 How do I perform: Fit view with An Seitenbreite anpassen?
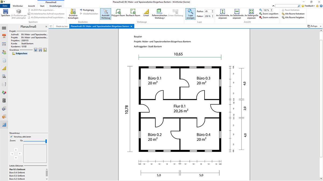pos(237,14)
